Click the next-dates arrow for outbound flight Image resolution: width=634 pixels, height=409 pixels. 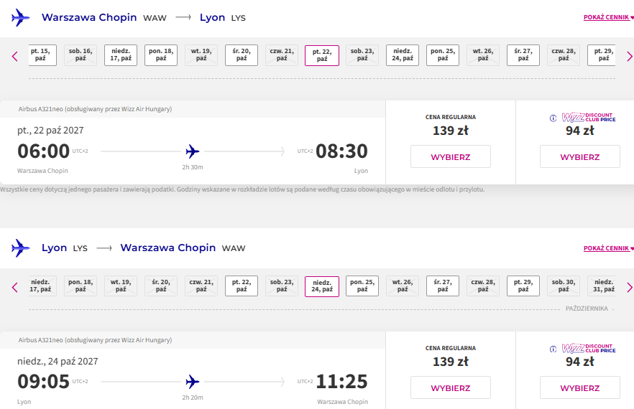[629, 56]
